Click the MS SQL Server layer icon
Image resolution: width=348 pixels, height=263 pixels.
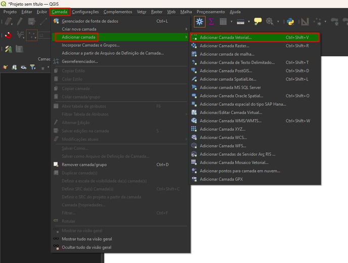coord(194,87)
